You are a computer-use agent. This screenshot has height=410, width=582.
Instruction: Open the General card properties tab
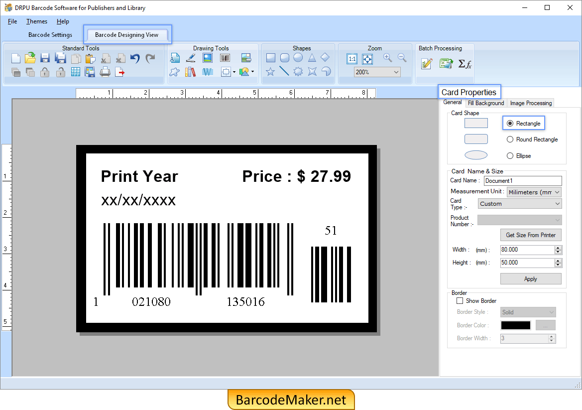(x=453, y=102)
